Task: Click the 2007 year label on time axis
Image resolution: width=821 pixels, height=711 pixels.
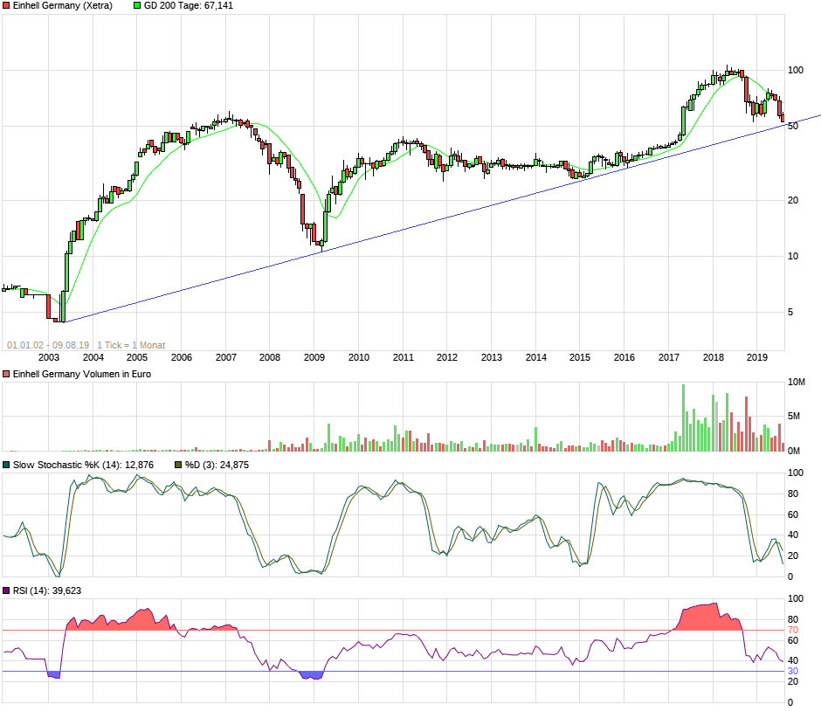Action: pyautogui.click(x=225, y=357)
